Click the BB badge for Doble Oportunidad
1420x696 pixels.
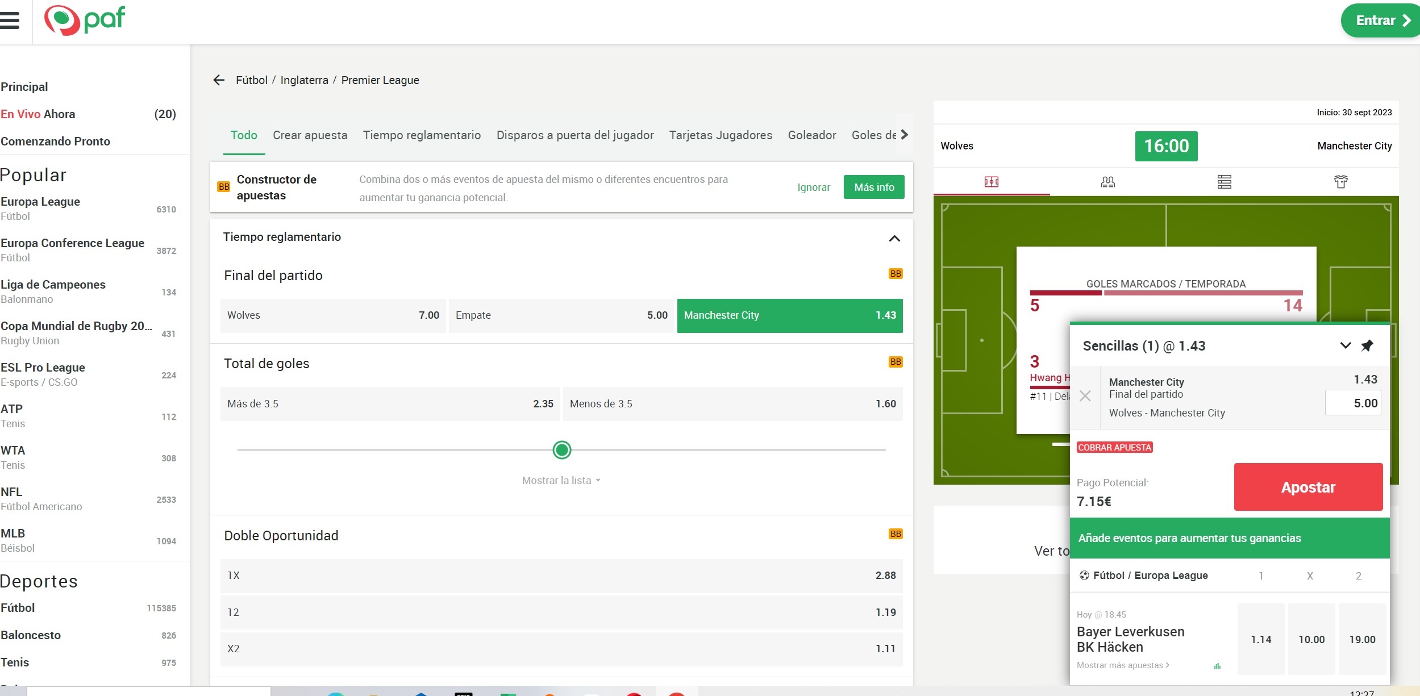[x=896, y=534]
